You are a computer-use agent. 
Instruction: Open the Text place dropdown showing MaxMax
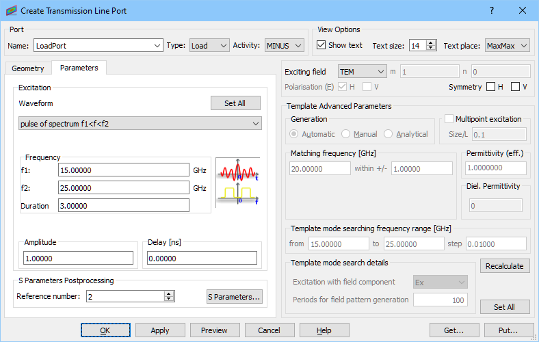[x=508, y=45]
